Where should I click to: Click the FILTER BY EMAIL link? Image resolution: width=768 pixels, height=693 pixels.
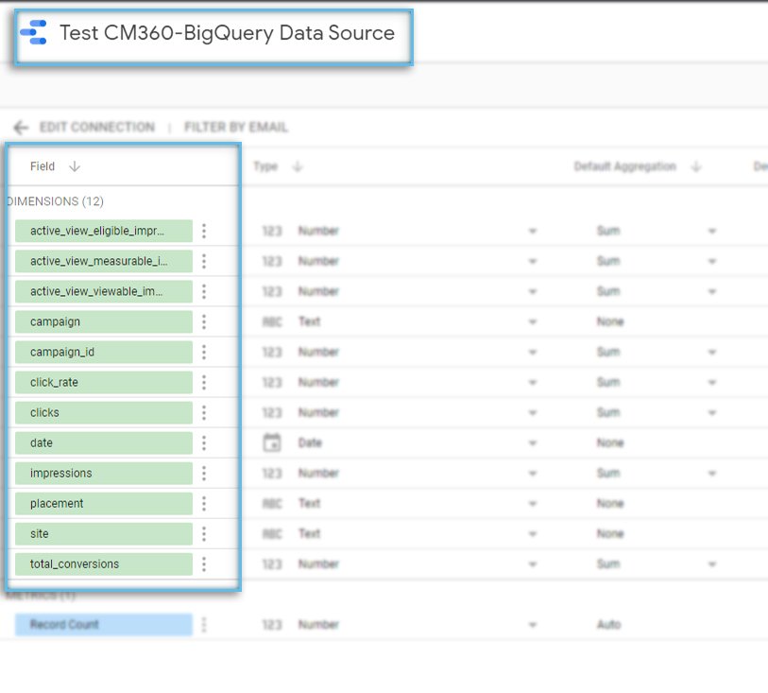pyautogui.click(x=236, y=128)
